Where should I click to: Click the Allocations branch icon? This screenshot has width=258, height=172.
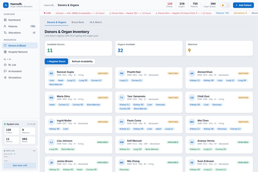(5, 33)
